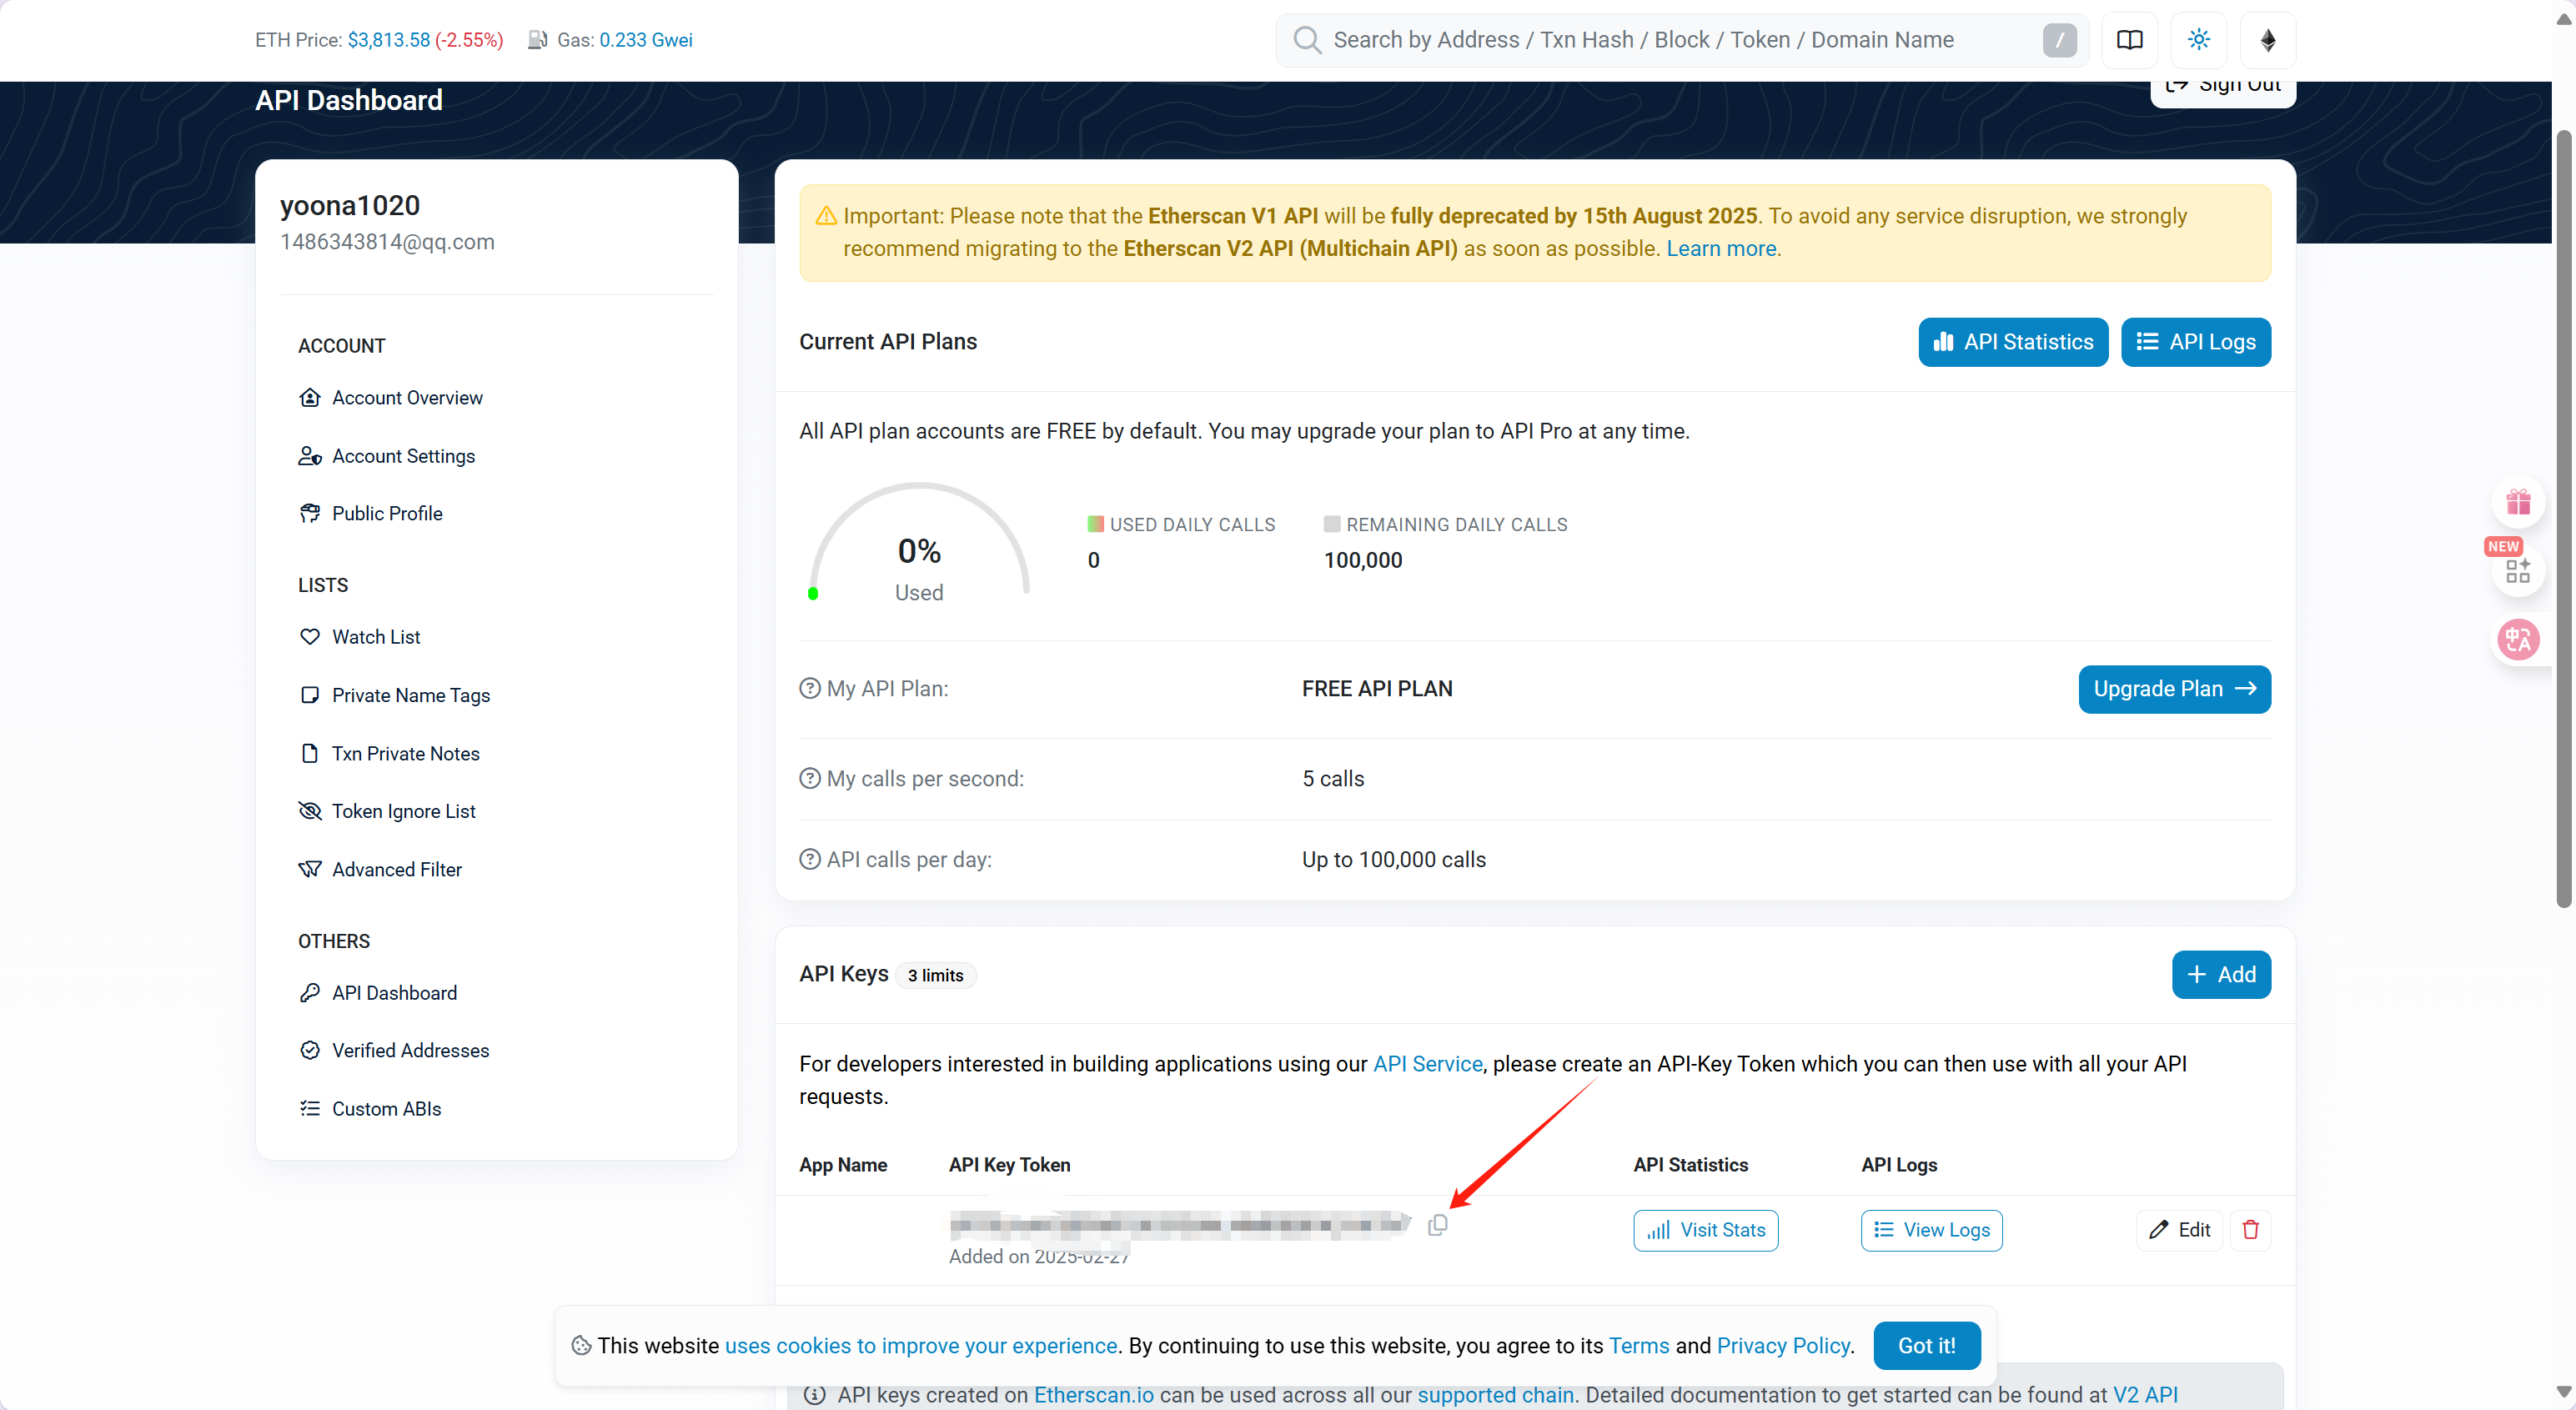Edit the API key entry
The width and height of the screenshot is (2576, 1410).
(x=2178, y=1230)
